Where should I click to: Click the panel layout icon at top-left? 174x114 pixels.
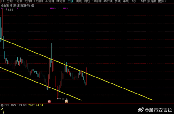click(x=3, y=1)
